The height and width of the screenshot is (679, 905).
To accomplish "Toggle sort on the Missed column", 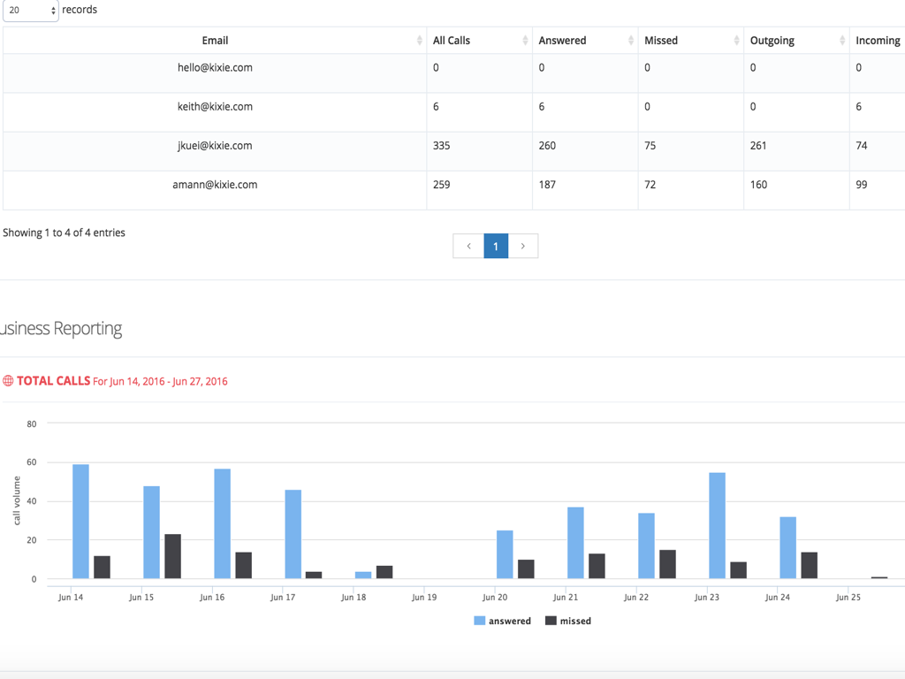I will pos(736,41).
